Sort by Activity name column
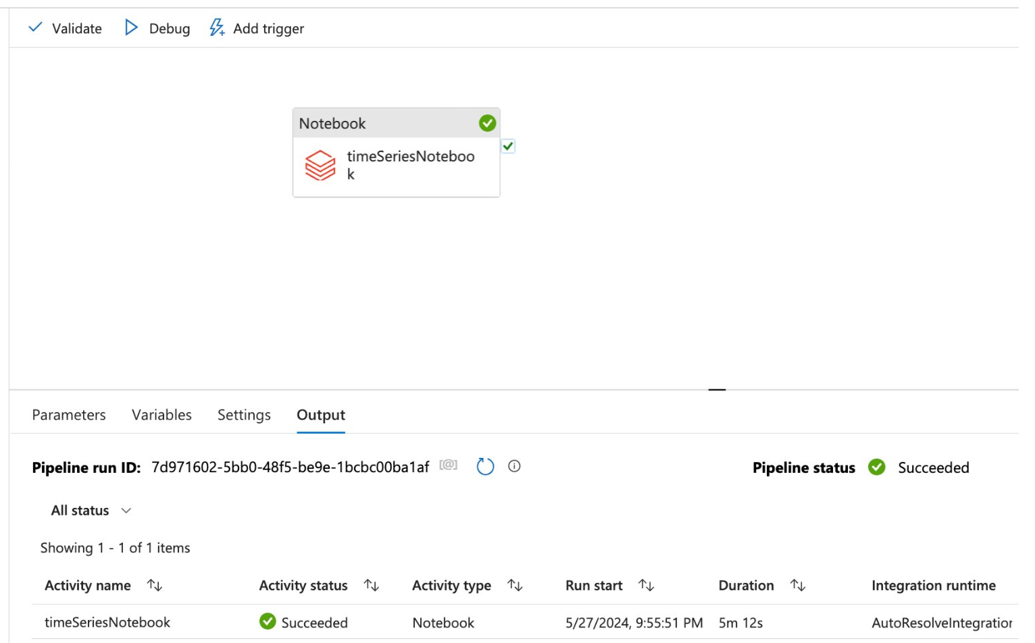Image resolution: width=1035 pixels, height=643 pixels. tap(155, 586)
